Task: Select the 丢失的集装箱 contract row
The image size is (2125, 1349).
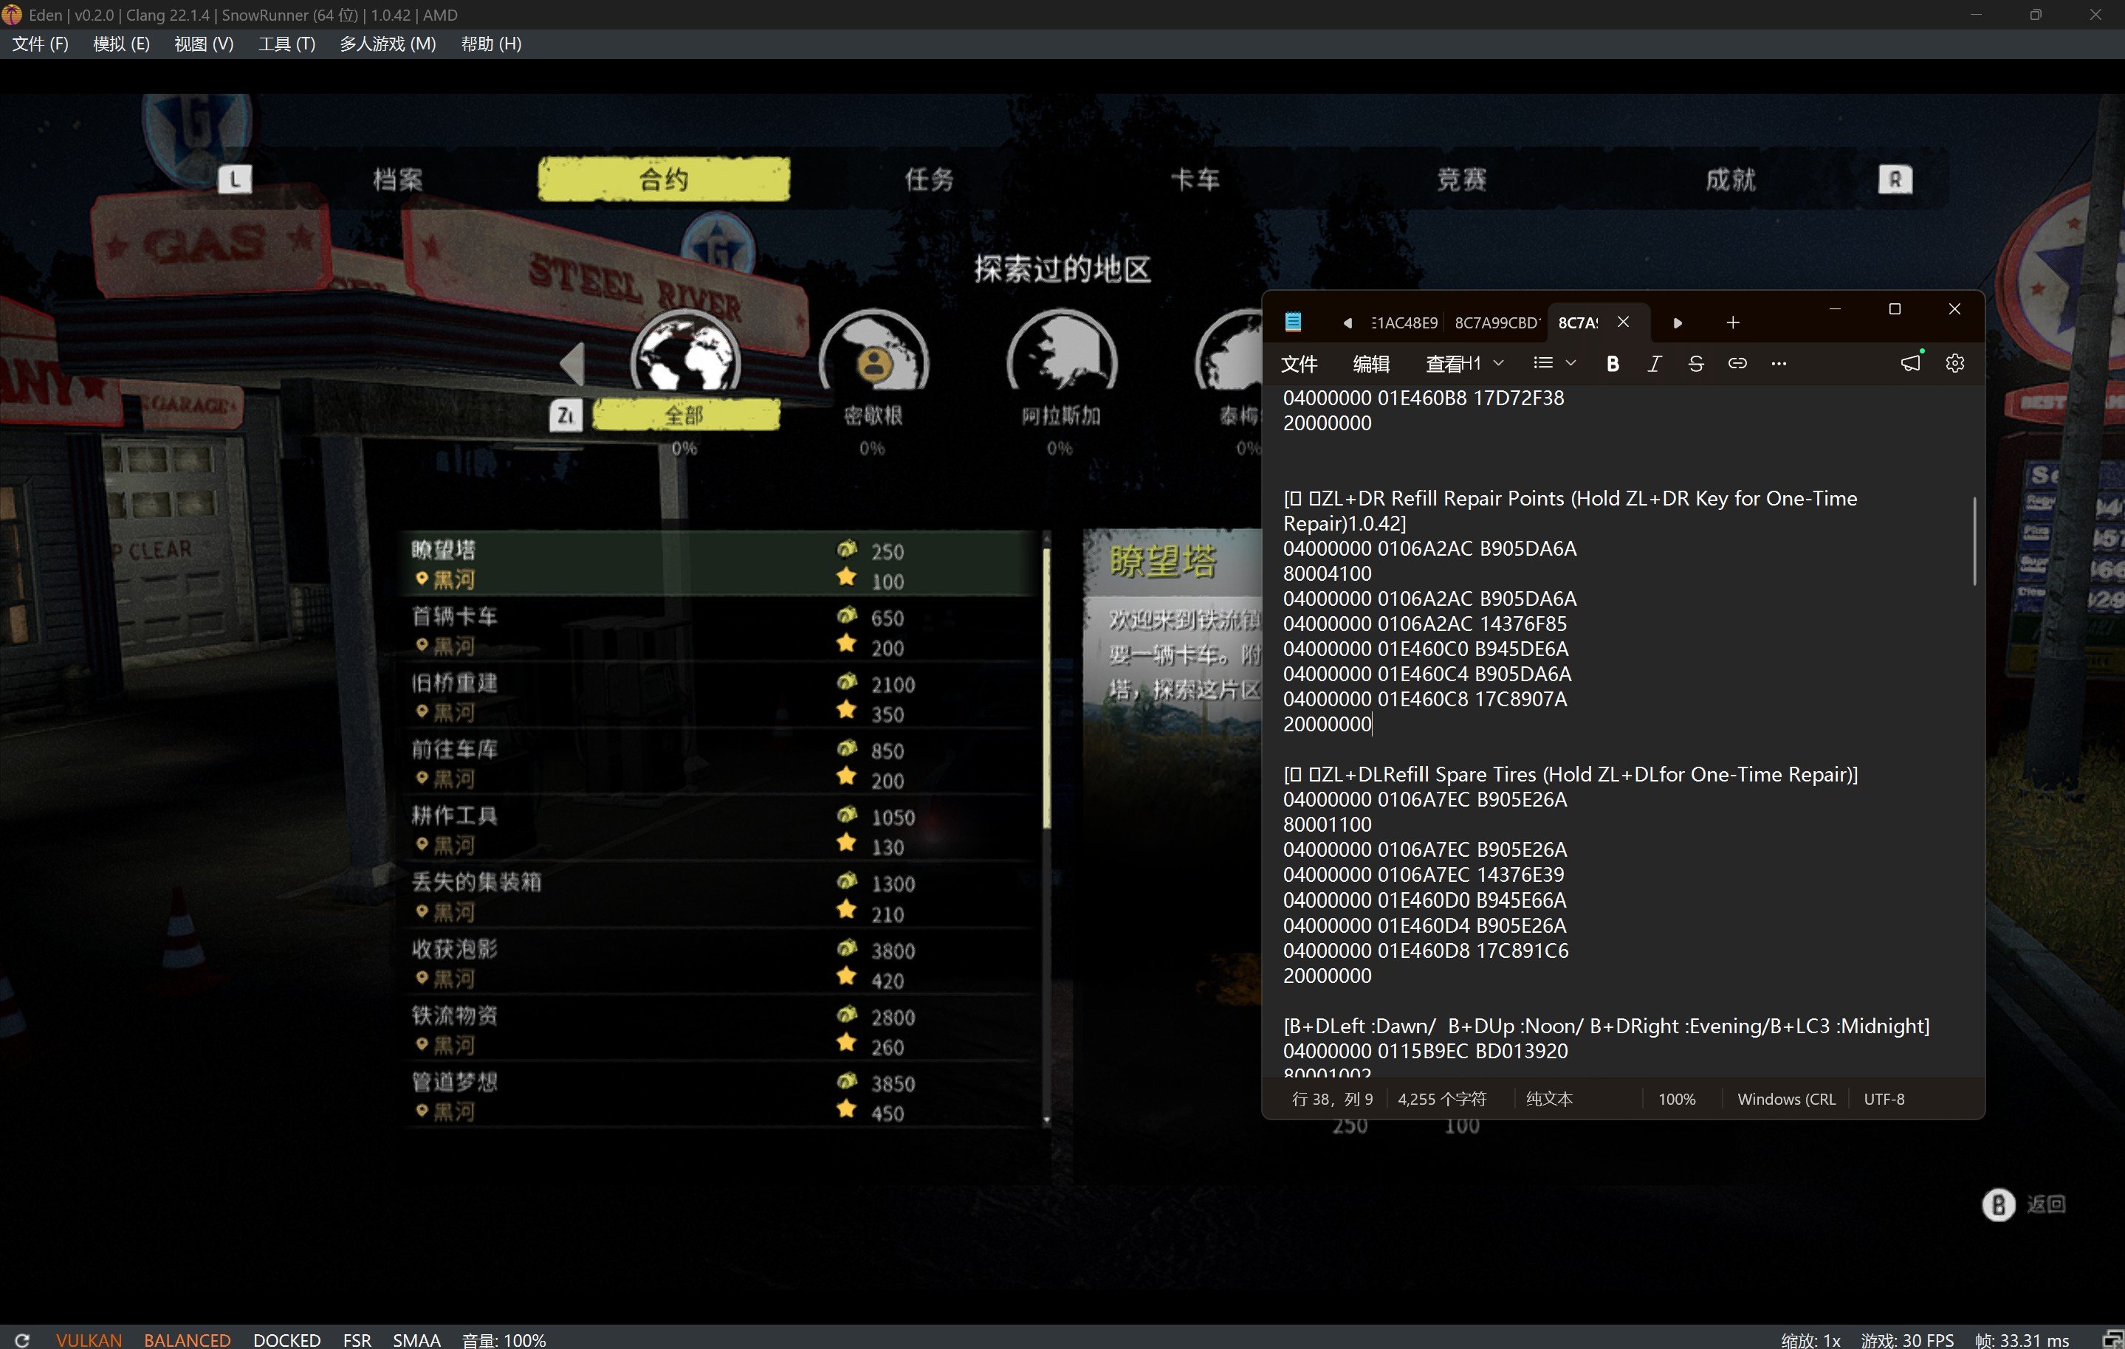Action: point(720,897)
